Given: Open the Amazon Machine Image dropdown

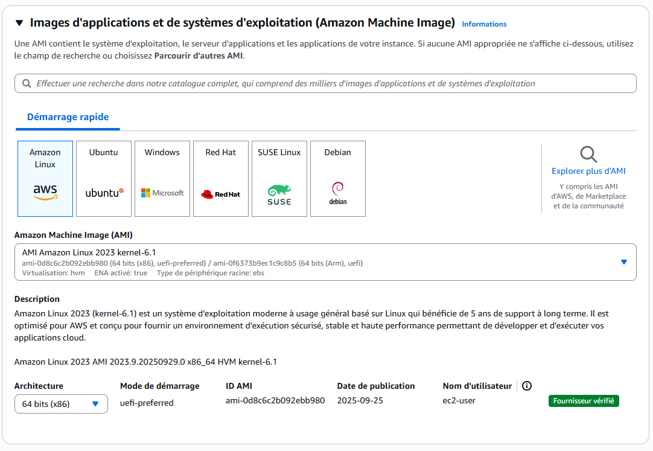Looking at the screenshot, I should click(623, 261).
